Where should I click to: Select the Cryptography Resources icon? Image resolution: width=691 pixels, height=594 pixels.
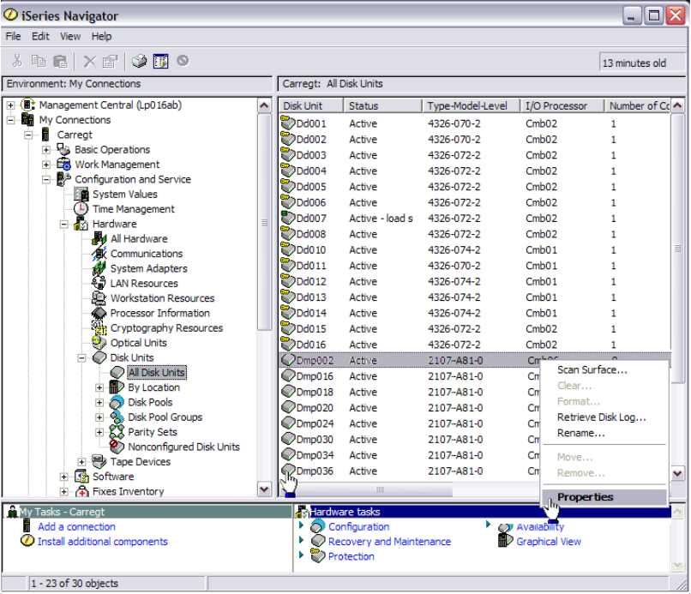tap(99, 328)
